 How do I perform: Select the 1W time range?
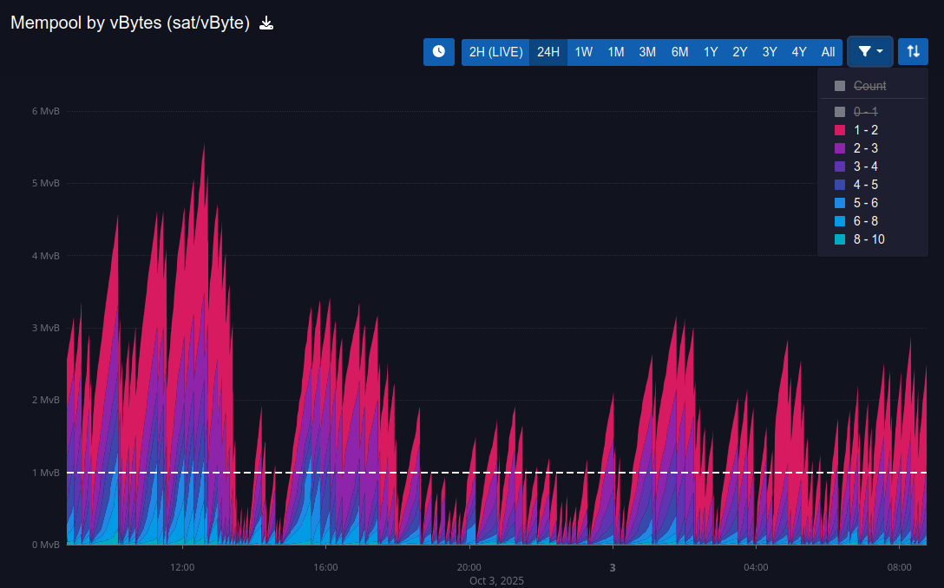(x=584, y=52)
